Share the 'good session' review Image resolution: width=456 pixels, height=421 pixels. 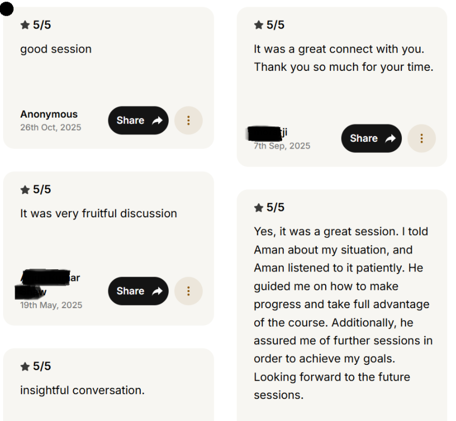pos(138,120)
